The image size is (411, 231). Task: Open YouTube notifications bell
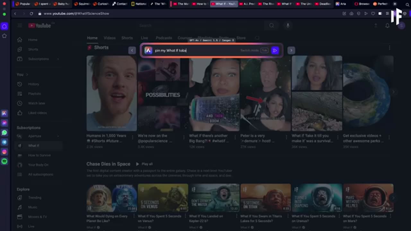(387, 26)
